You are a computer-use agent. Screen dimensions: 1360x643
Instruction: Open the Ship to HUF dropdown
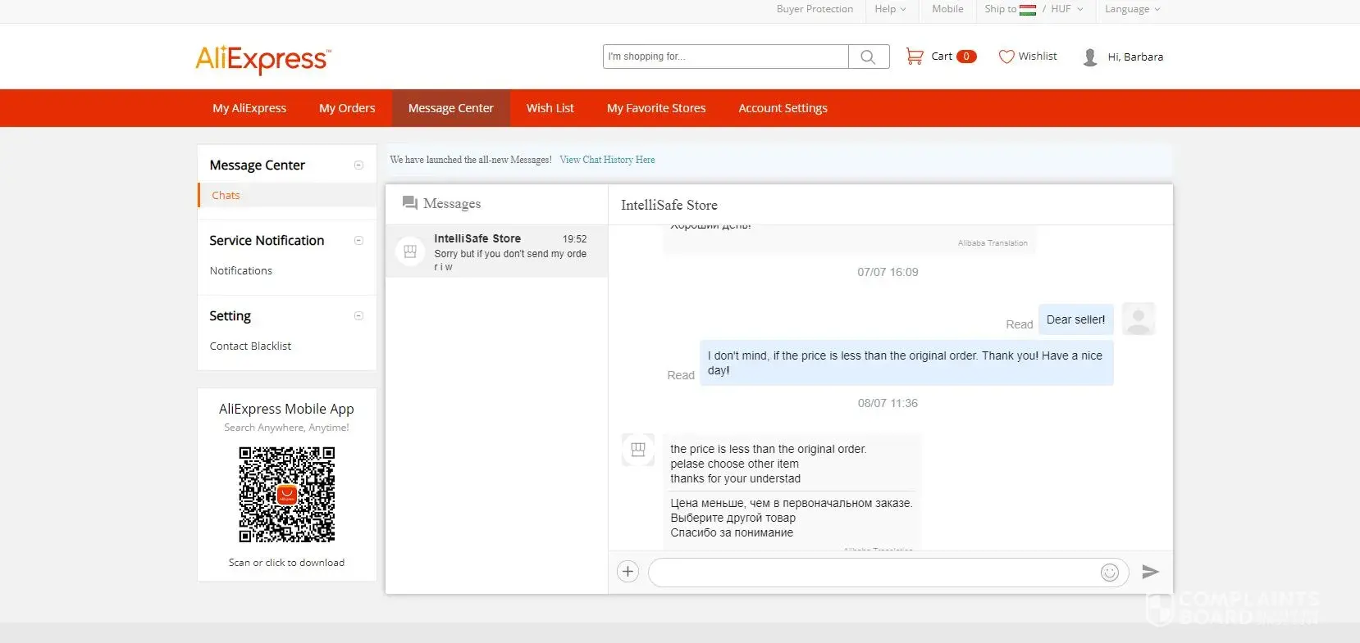[1034, 9]
